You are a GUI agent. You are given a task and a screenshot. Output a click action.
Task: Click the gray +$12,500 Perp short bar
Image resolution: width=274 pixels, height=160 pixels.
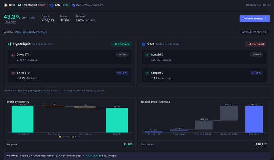click(x=204, y=125)
